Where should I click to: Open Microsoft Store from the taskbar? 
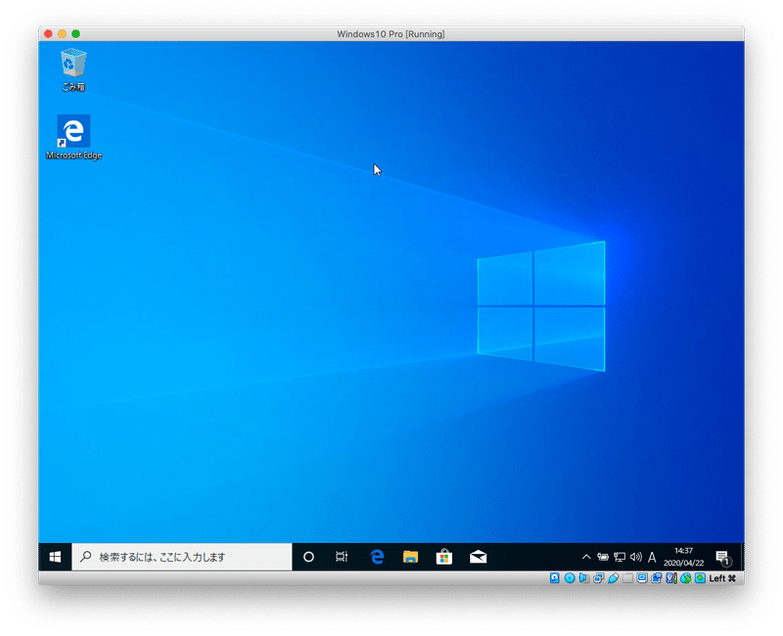pos(444,557)
